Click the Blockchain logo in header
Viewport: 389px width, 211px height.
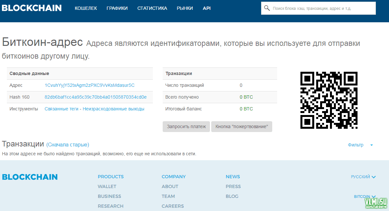pyautogui.click(x=31, y=8)
